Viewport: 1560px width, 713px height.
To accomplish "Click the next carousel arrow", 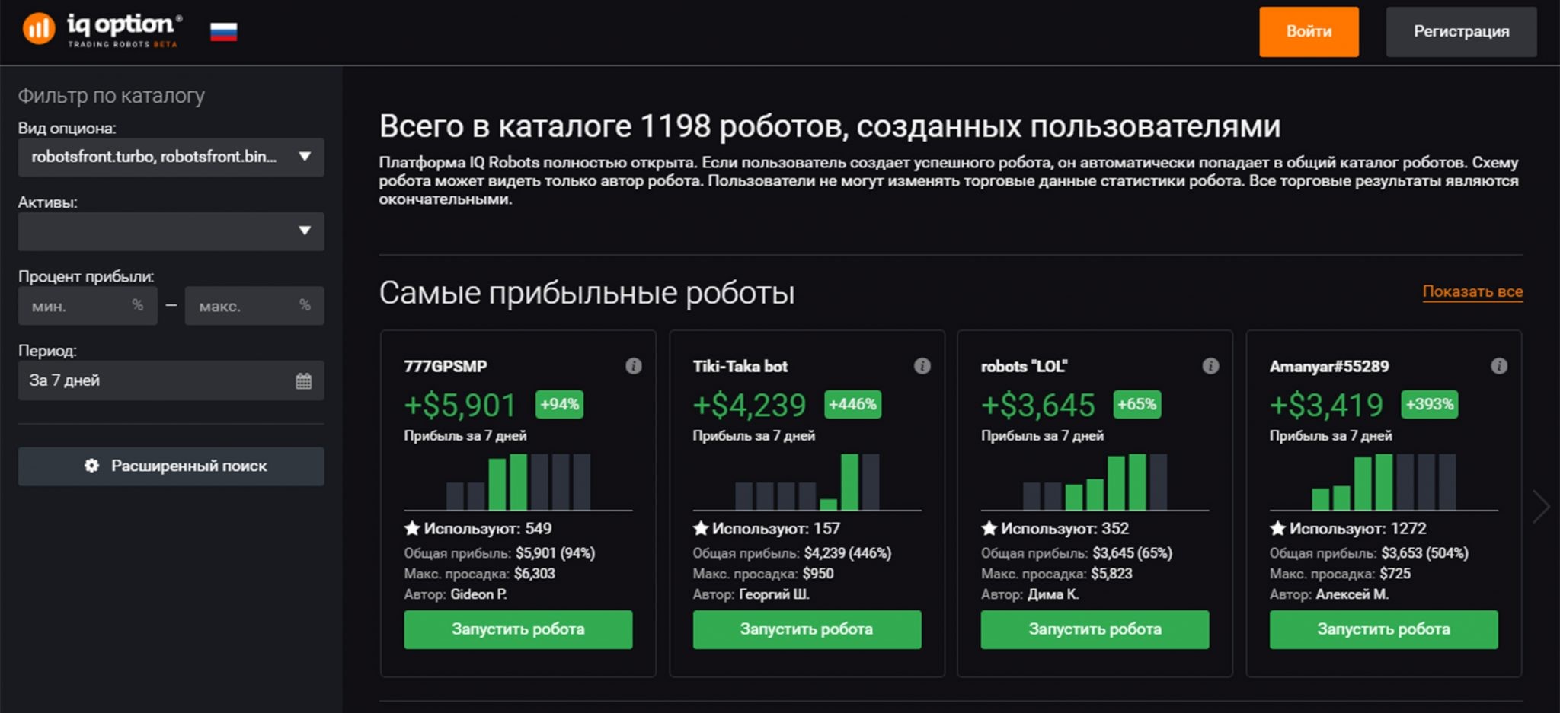I will (x=1541, y=507).
